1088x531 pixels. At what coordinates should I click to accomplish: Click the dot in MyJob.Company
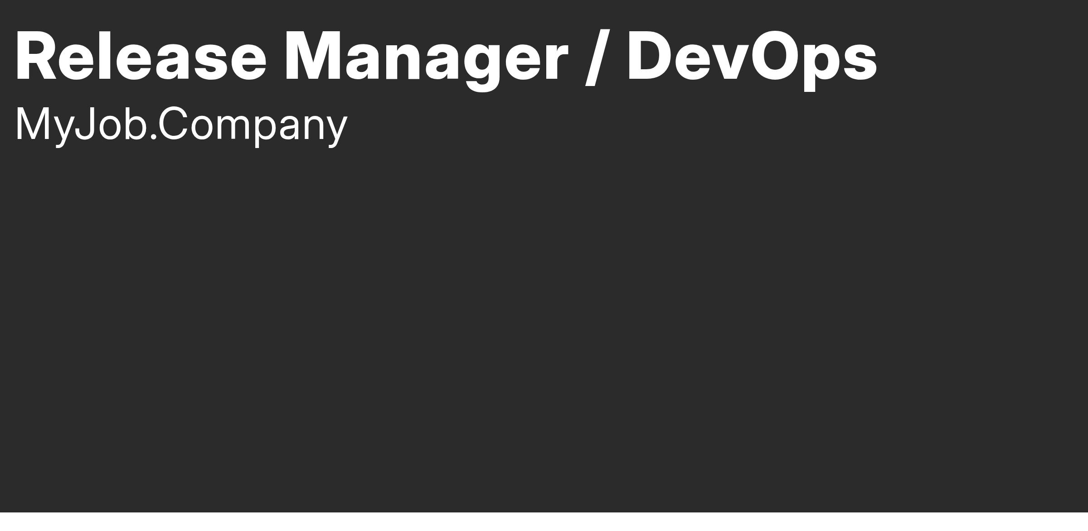click(153, 137)
